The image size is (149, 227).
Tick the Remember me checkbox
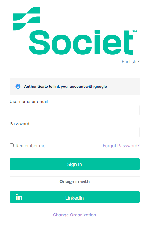click(x=12, y=145)
